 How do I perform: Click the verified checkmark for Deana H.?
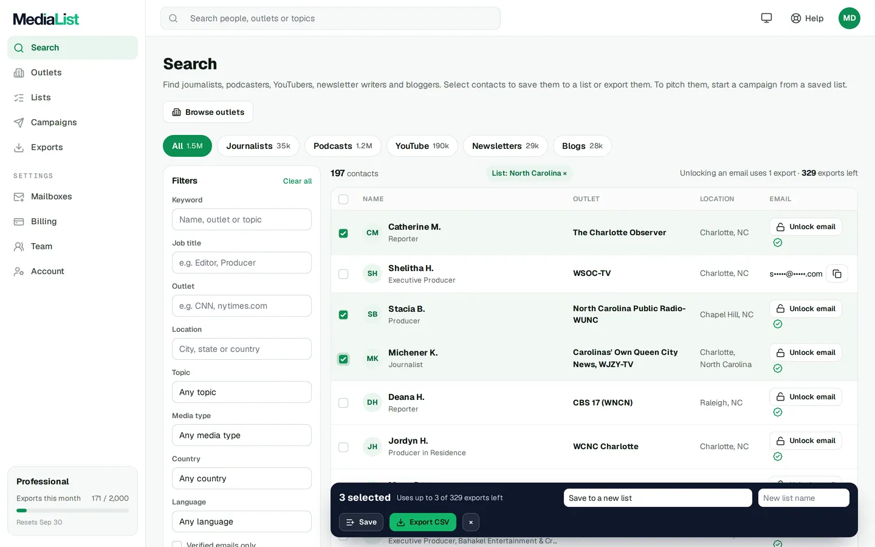tap(778, 412)
